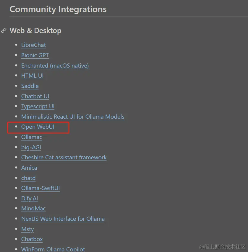Open the Msty link
Screen dimensions: 248x252
[27, 229]
